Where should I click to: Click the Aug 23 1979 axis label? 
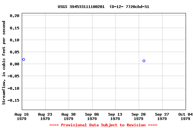45,116
